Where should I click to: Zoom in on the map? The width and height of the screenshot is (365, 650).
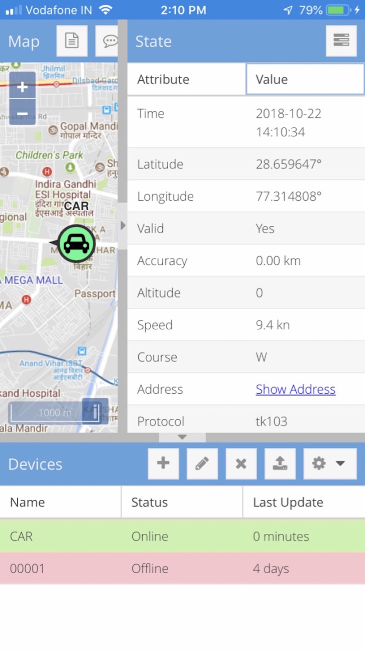coord(22,86)
